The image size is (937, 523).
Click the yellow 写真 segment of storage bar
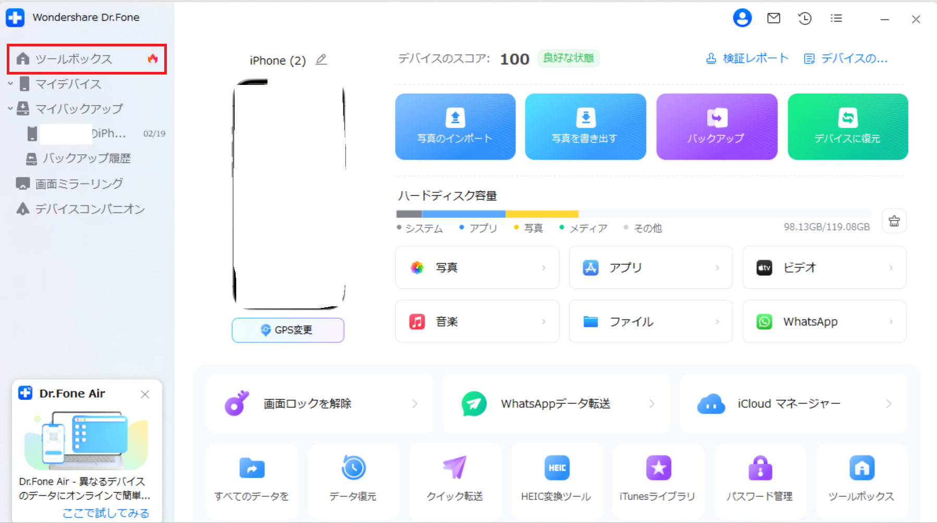coord(542,214)
